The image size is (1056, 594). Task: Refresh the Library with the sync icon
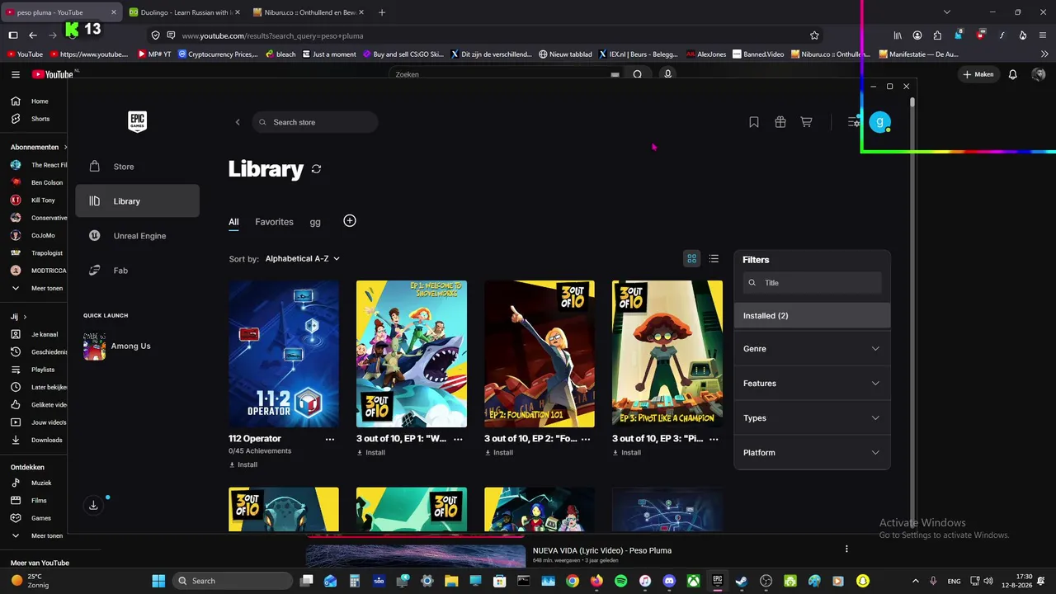click(x=316, y=169)
